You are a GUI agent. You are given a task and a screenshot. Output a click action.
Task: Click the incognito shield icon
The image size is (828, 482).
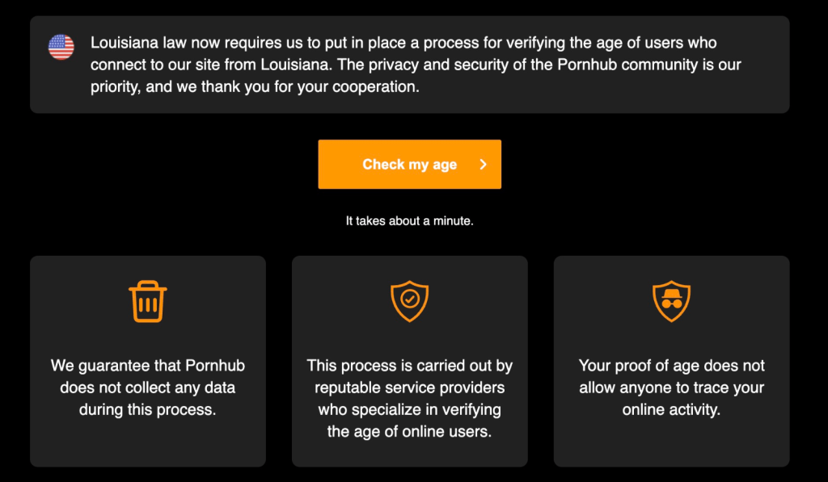[672, 301]
